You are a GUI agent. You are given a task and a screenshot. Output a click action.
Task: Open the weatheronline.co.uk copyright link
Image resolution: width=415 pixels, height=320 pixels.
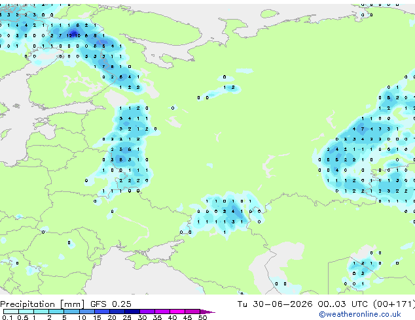tap(360, 314)
